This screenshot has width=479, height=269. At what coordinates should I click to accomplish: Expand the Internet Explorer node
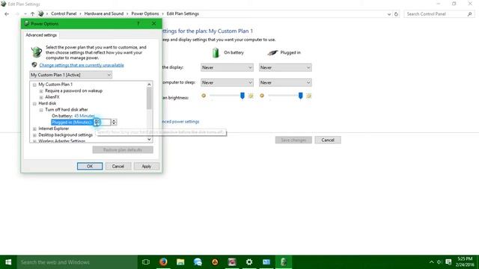pos(34,129)
